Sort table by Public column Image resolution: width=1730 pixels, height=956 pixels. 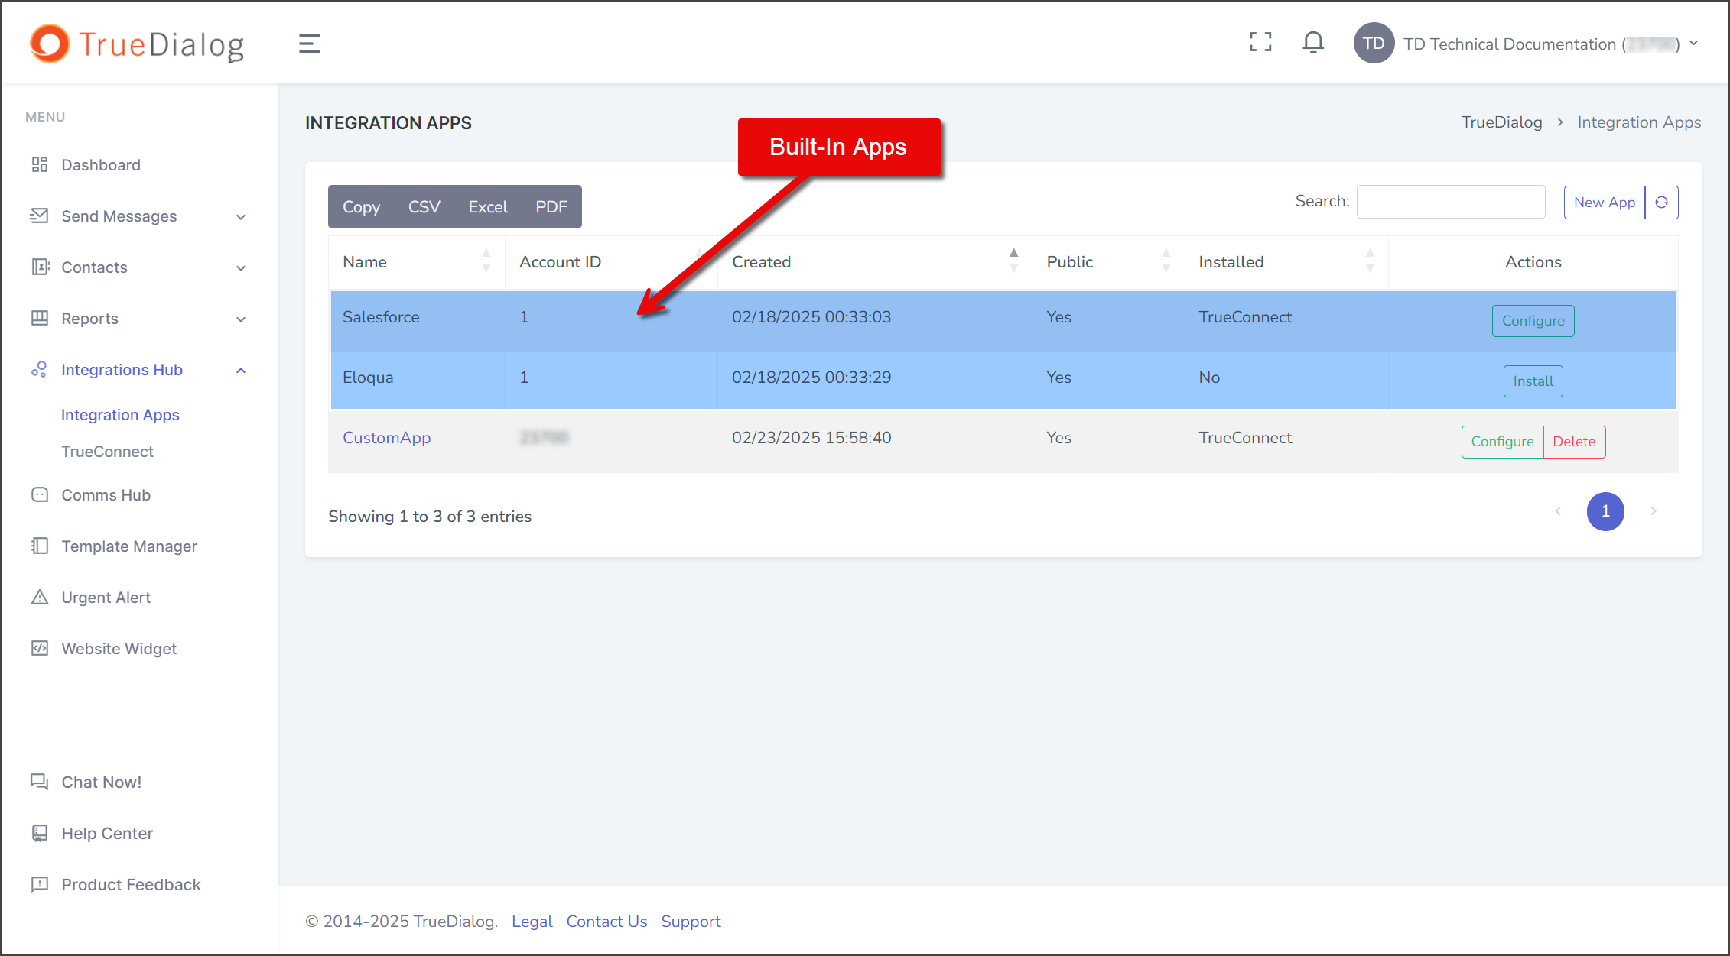1108,262
